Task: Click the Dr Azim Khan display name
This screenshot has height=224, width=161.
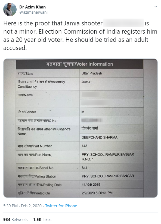Action: 32,7
